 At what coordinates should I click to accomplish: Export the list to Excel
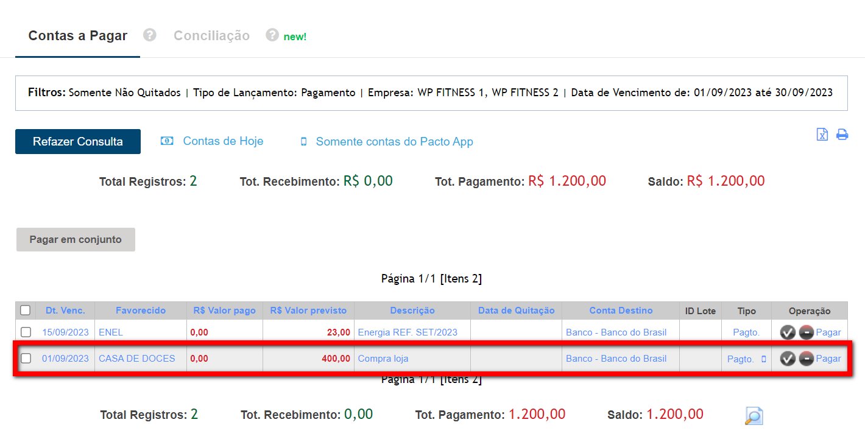coord(822,135)
